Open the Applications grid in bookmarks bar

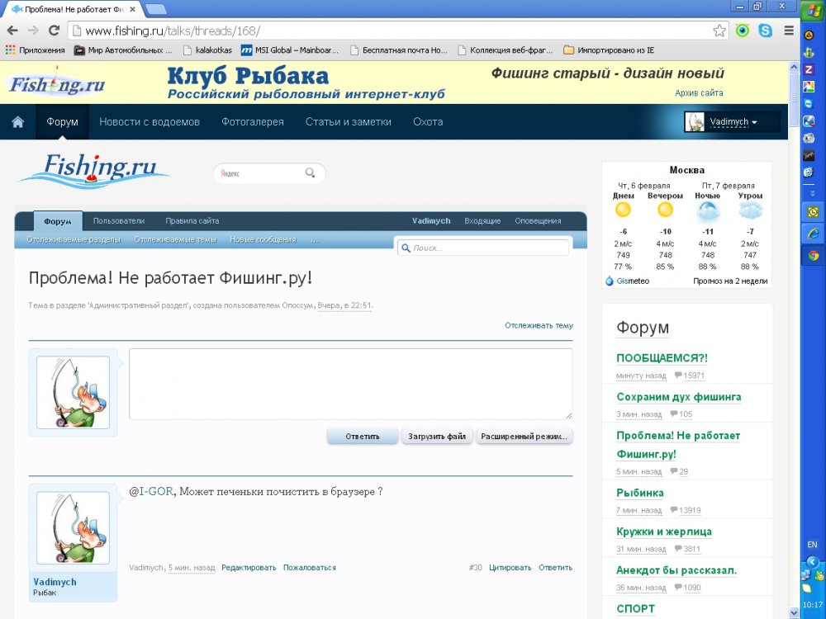(x=11, y=50)
